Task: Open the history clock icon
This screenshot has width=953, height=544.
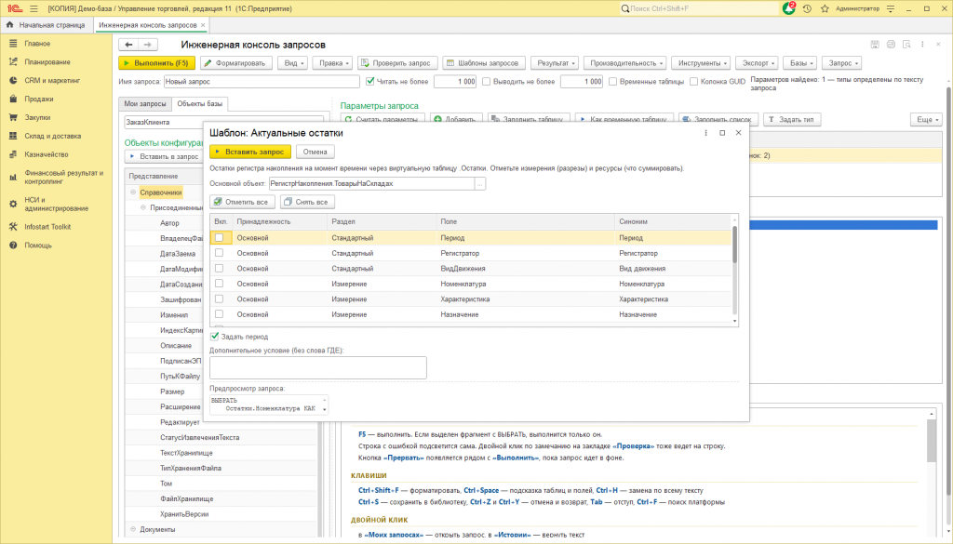Action: coord(807,8)
